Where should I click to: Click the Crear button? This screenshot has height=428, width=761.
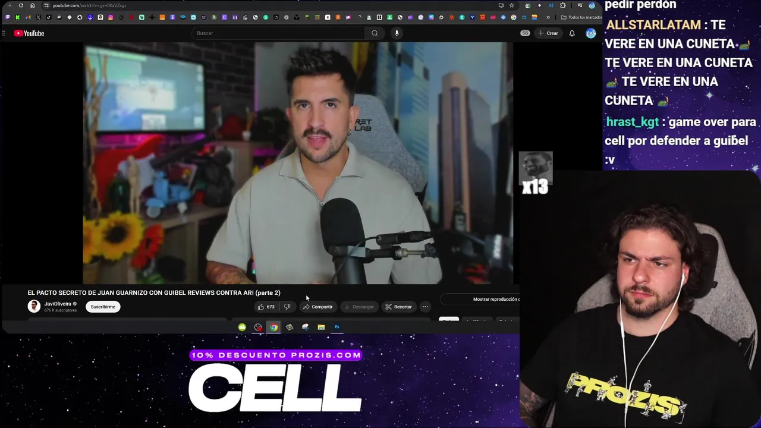[548, 33]
